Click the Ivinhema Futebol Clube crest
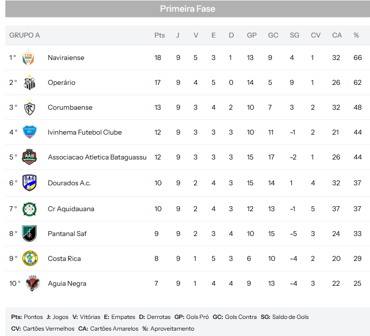This screenshot has width=370, height=336. pos(29,132)
